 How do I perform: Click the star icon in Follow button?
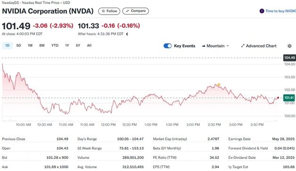coord(103,11)
